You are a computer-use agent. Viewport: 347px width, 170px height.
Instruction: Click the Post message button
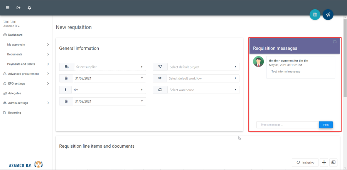coord(326,125)
